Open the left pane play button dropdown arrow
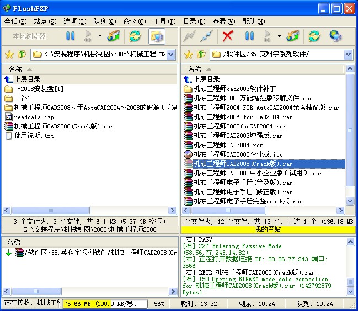This screenshot has height=311, width=358. coord(100,36)
